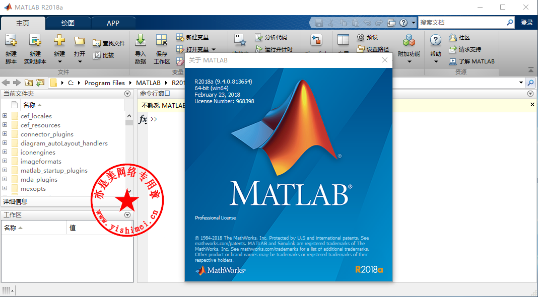Click 设置路径 to set the path
This screenshot has width=538, height=297.
(x=373, y=49)
